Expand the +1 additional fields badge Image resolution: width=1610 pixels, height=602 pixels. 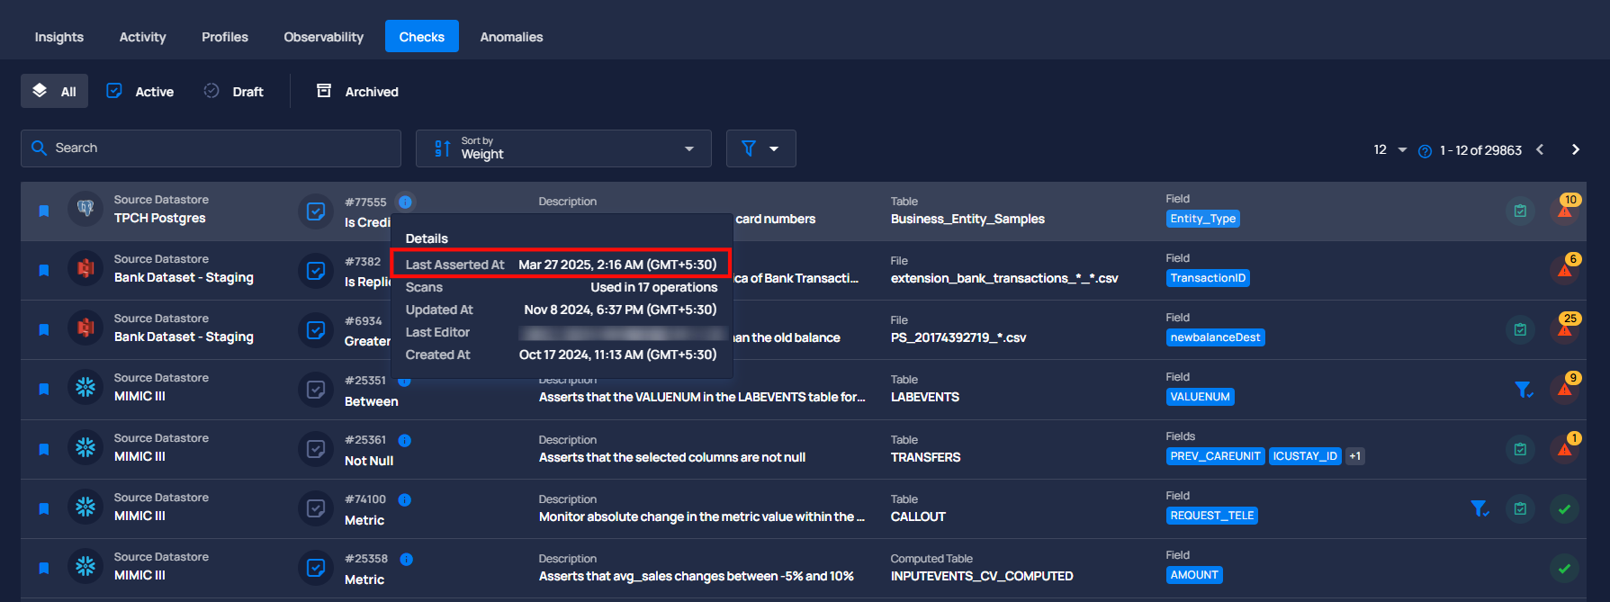coord(1355,456)
